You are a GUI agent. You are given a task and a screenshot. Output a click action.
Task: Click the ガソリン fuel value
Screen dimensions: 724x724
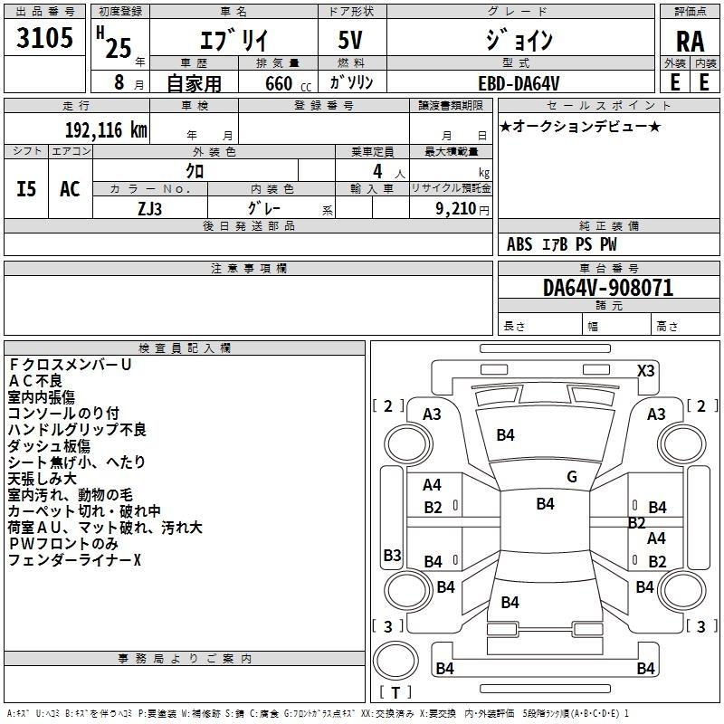(x=351, y=82)
